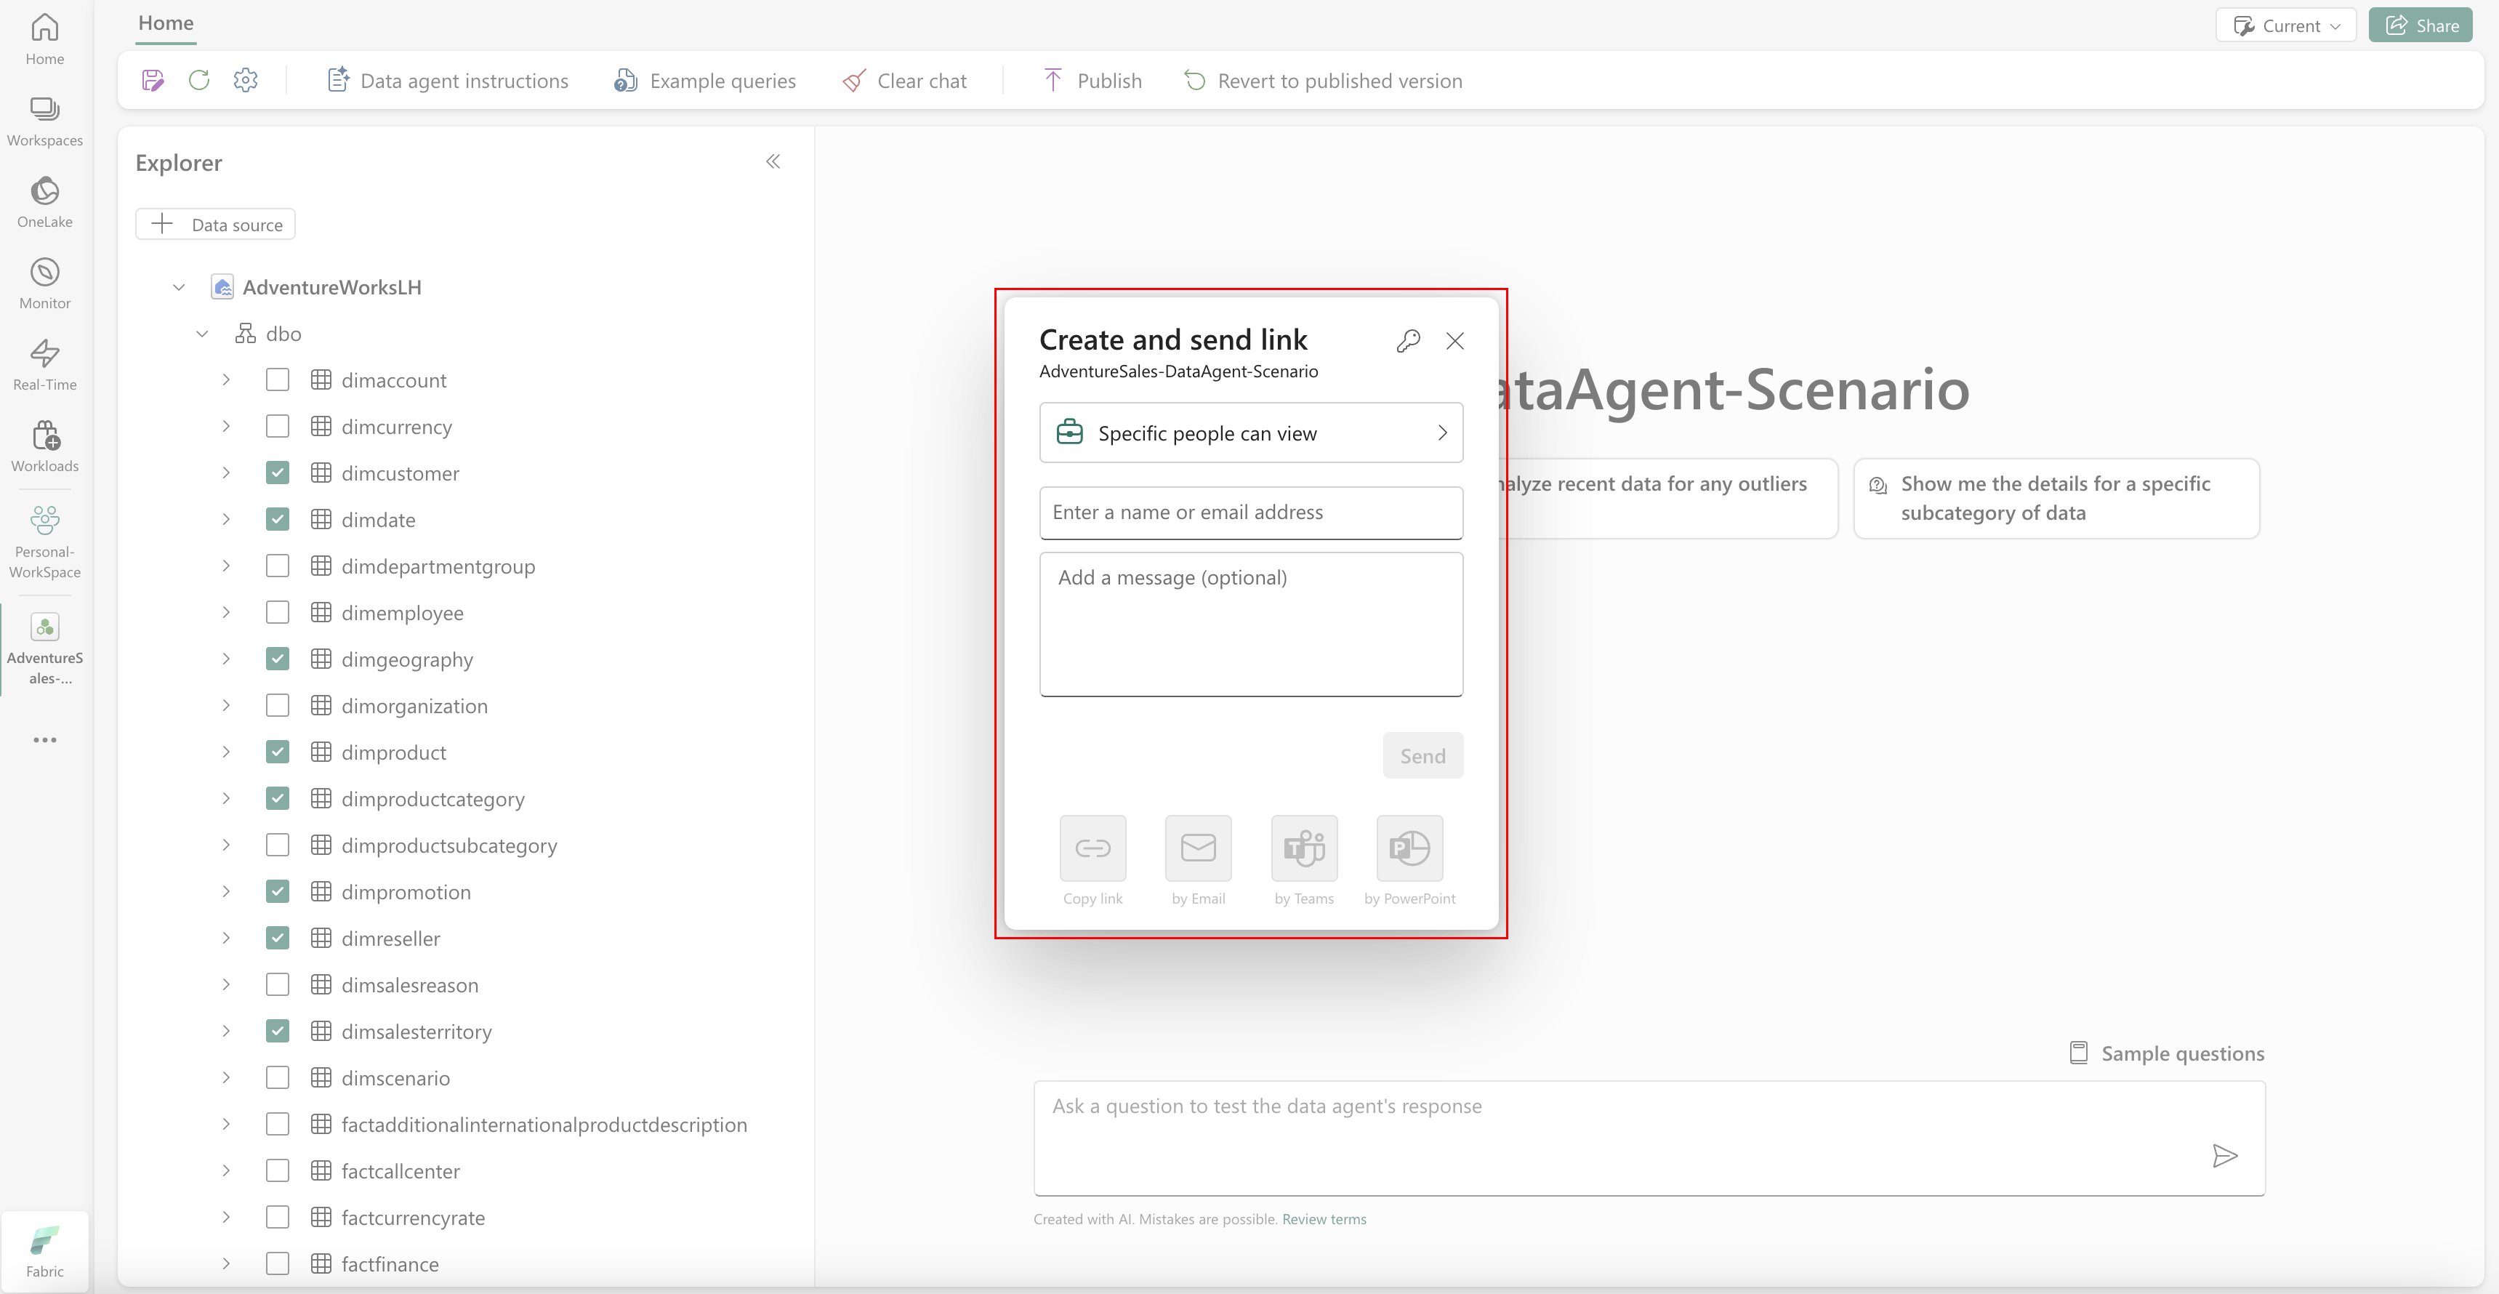The width and height of the screenshot is (2499, 1294).
Task: Uncheck the dimcustomer table checkbox
Action: pos(278,473)
